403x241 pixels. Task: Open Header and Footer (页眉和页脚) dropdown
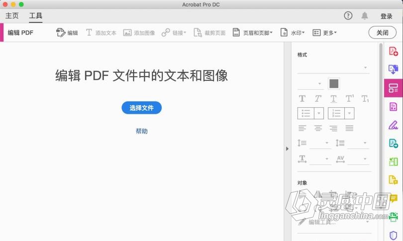pyautogui.click(x=252, y=33)
